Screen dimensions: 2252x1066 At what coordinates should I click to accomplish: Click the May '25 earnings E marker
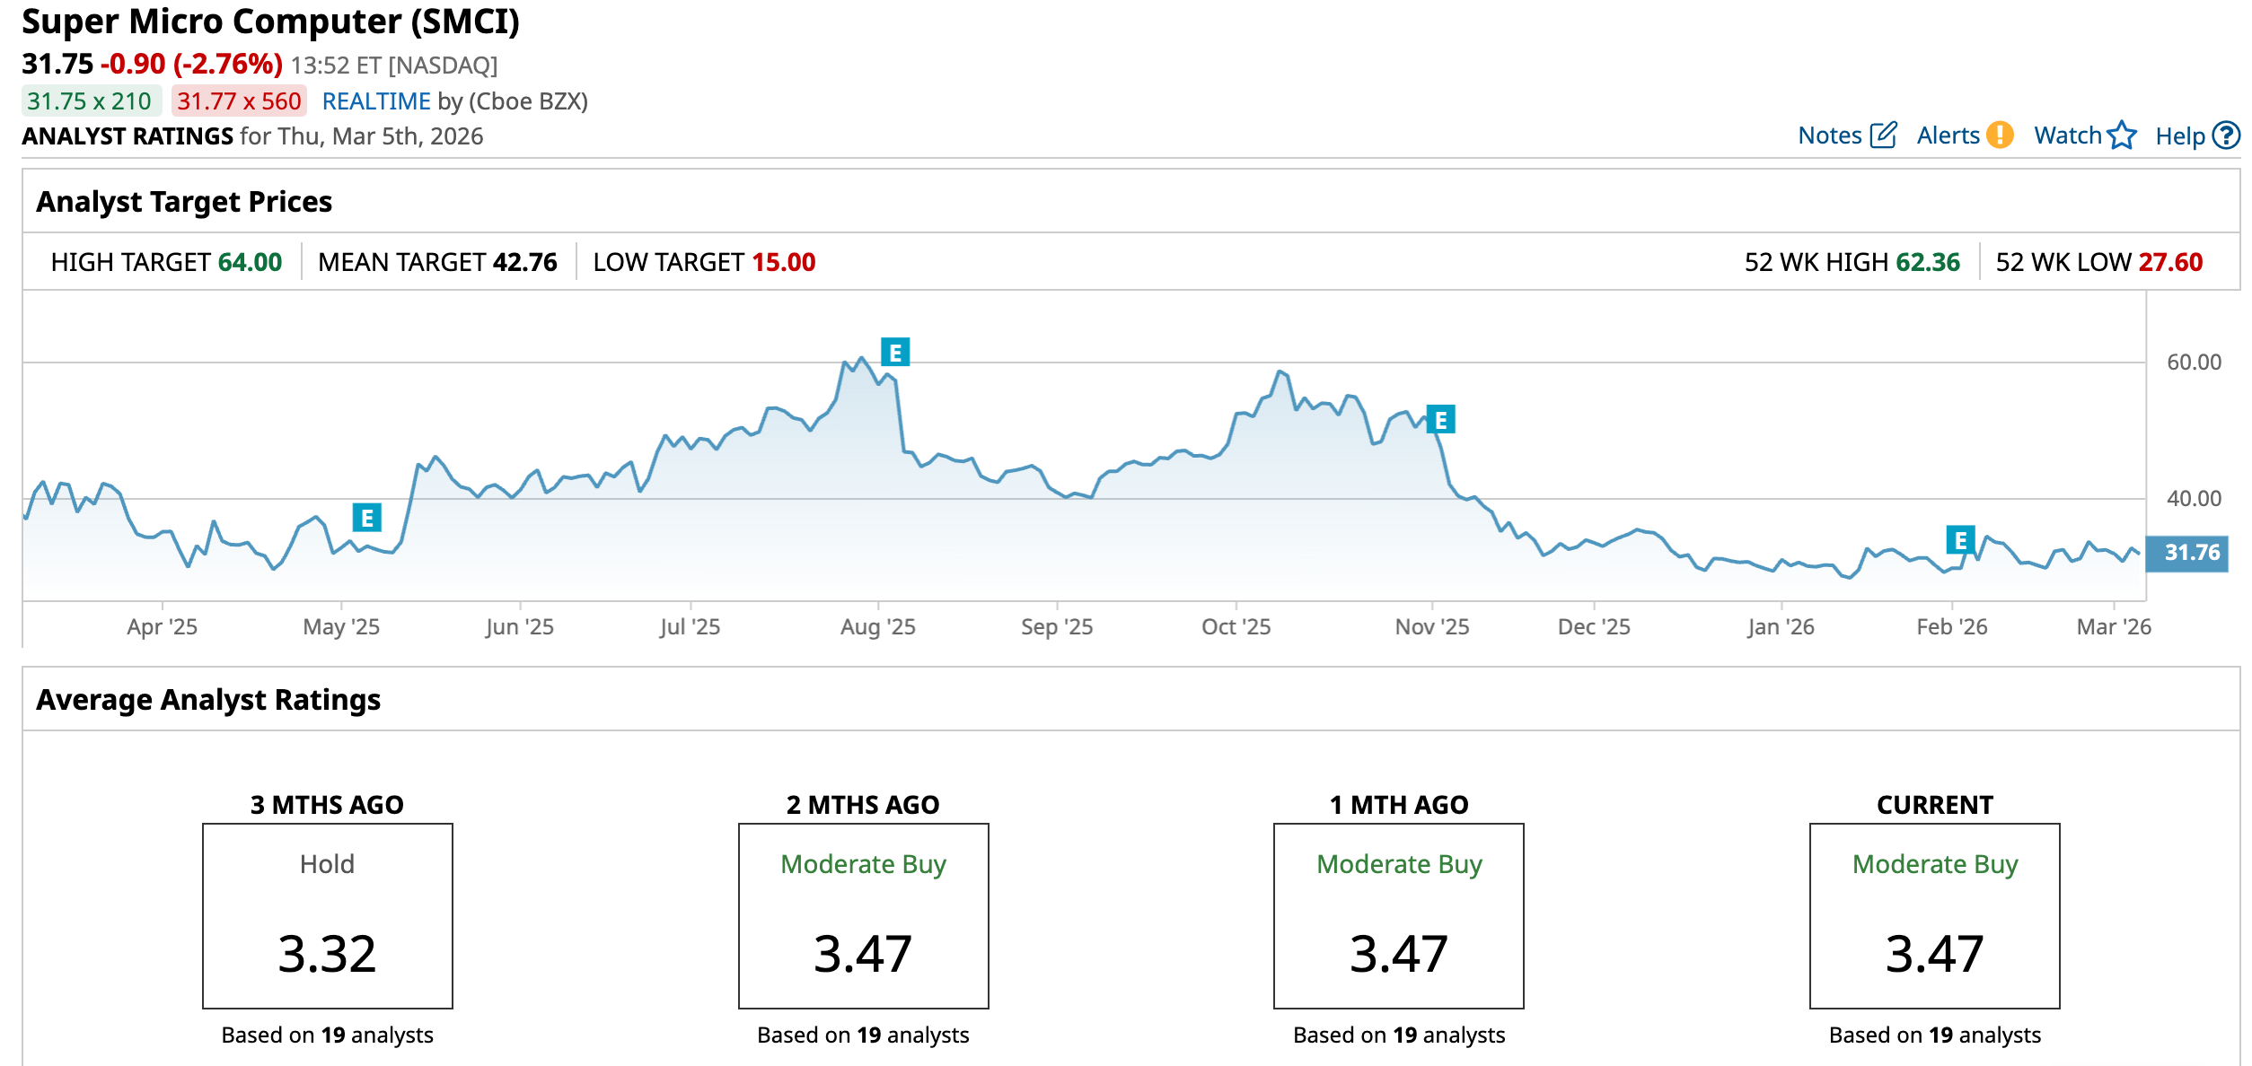click(366, 518)
